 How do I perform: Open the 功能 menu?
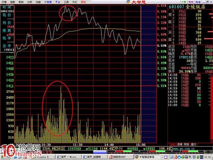[38, 2]
